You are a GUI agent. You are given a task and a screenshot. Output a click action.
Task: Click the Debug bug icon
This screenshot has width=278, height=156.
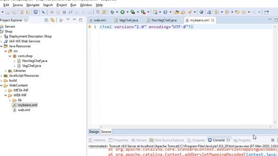click(x=112, y=12)
